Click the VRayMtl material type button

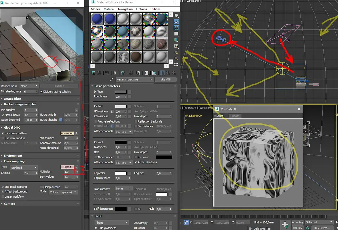pyautogui.click(x=166, y=80)
